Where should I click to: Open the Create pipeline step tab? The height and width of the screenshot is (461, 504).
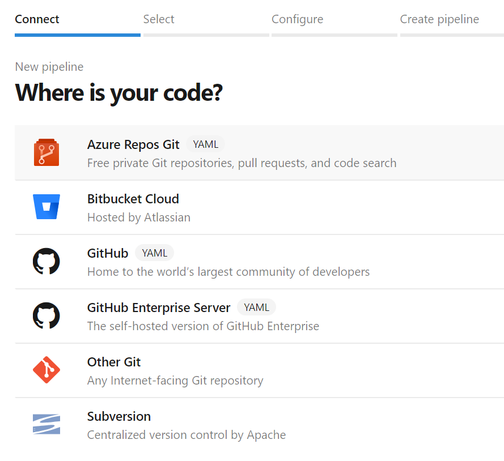pyautogui.click(x=439, y=19)
